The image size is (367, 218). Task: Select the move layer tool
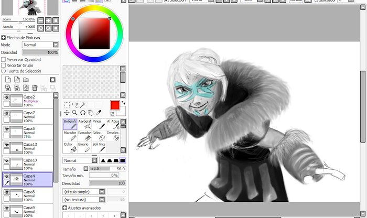pyautogui.click(x=67, y=113)
